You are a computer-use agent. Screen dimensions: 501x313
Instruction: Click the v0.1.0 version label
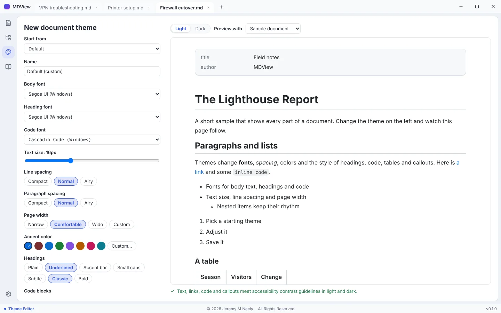[x=491, y=309]
